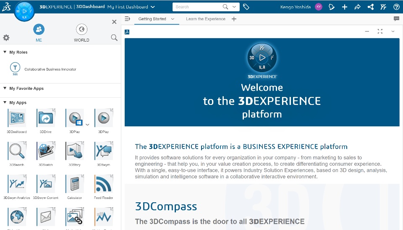Open the globe app icon
Image resolution: width=403 pixels, height=230 pixels.
pyautogui.click(x=17, y=217)
